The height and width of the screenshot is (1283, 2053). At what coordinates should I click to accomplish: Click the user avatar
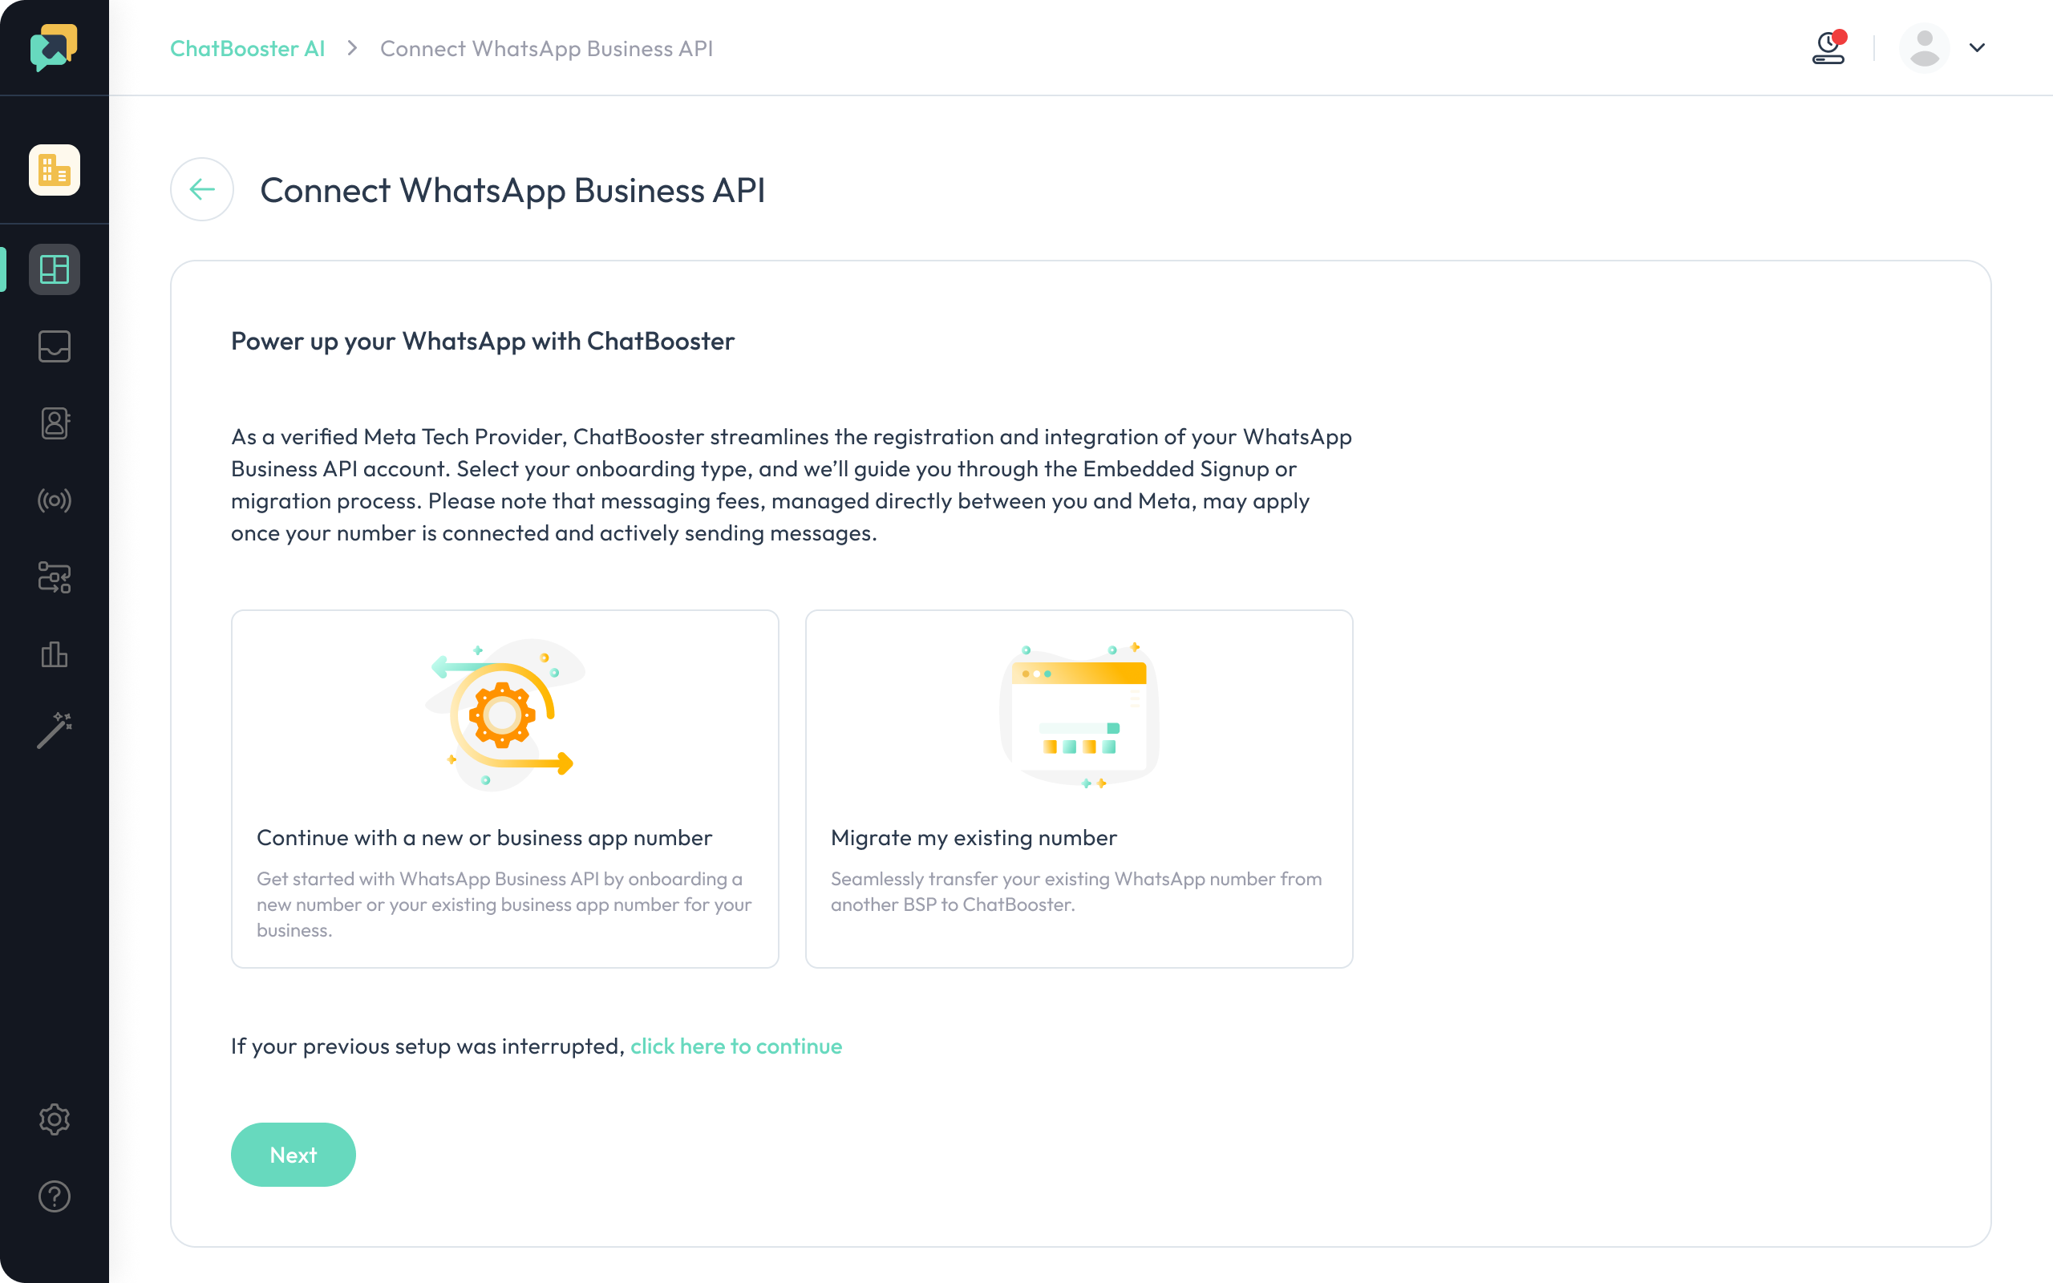coord(1925,47)
